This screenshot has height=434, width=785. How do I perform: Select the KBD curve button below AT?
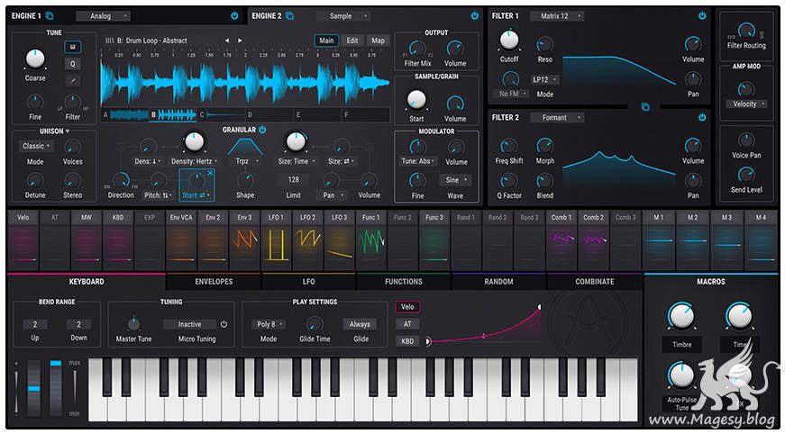point(407,341)
